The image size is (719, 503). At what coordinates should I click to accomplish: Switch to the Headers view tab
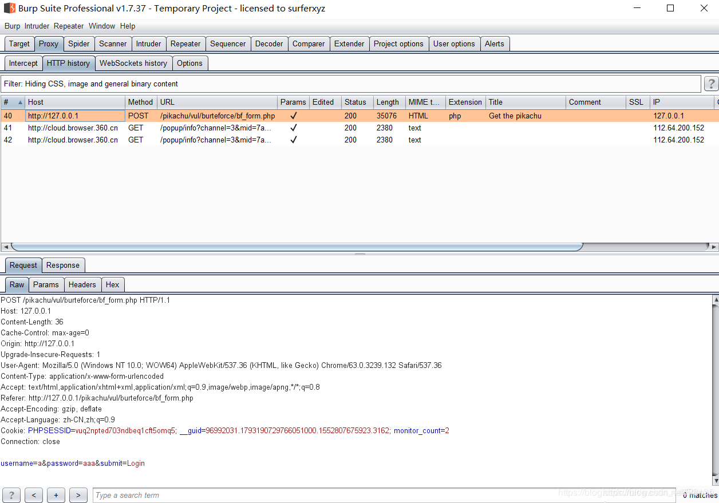(82, 284)
